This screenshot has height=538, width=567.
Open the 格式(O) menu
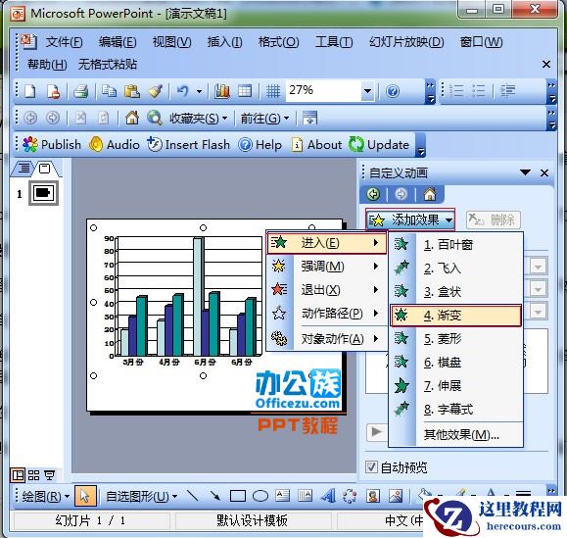278,42
